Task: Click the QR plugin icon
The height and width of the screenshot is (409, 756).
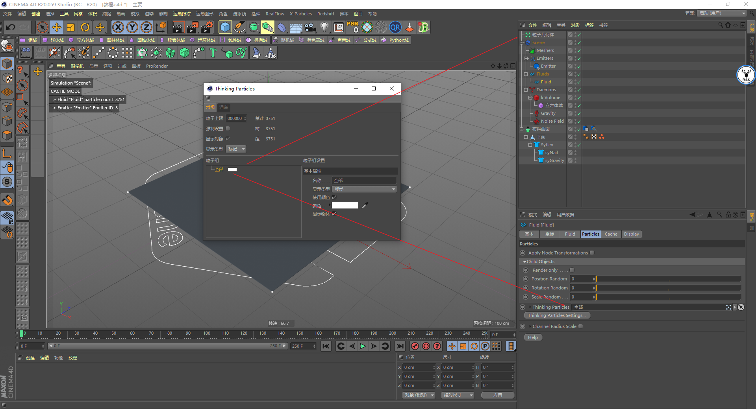Action: click(x=395, y=27)
